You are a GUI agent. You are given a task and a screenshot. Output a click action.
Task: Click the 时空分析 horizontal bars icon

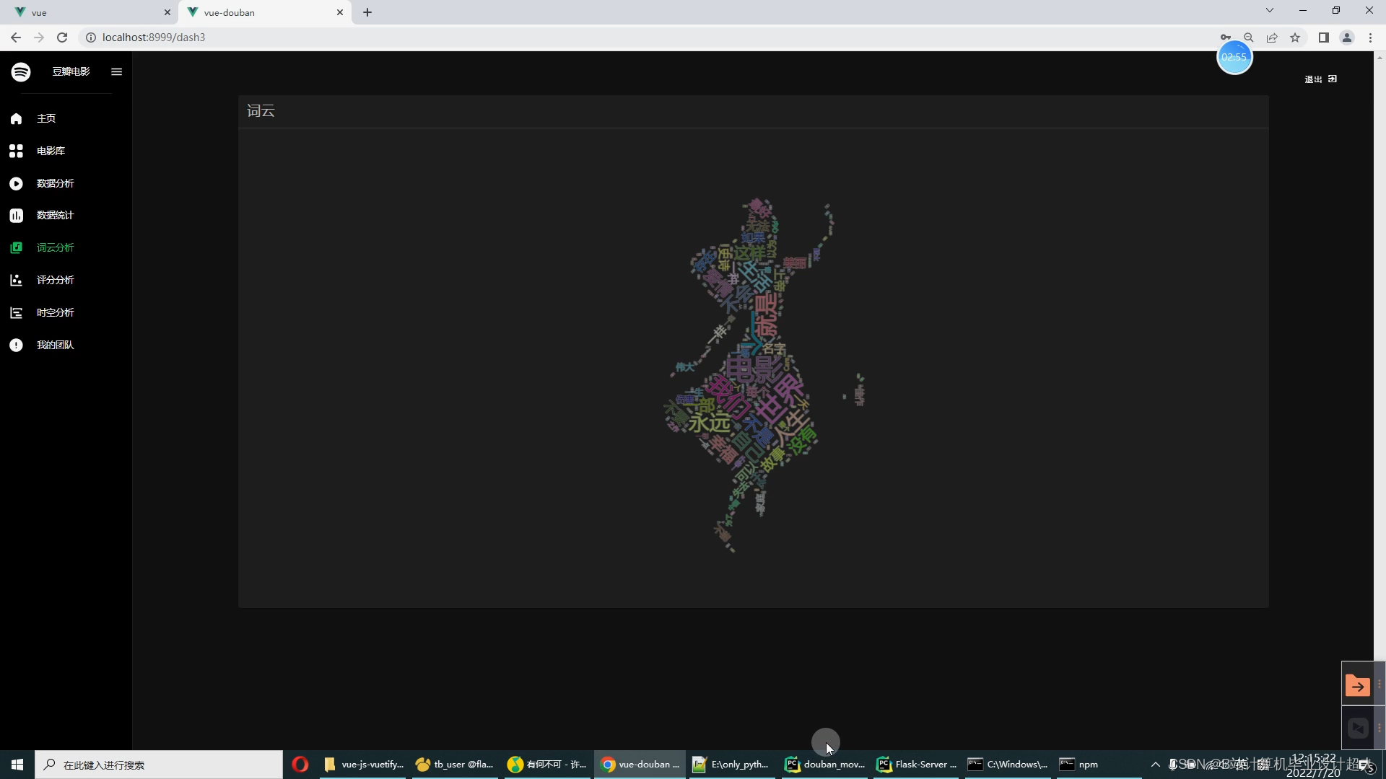16,312
